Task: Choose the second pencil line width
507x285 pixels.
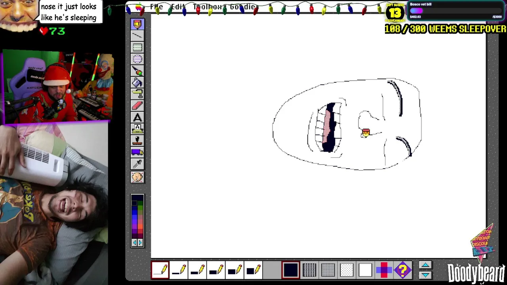Action: click(x=179, y=270)
